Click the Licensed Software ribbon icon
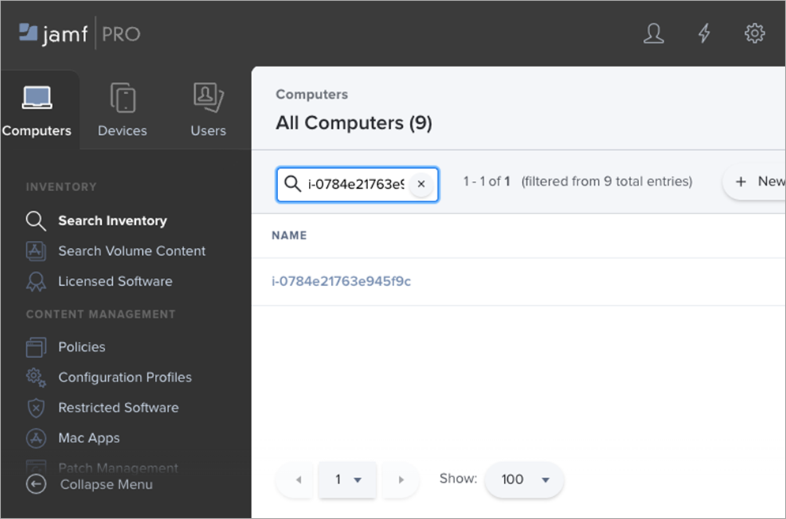 (x=36, y=282)
